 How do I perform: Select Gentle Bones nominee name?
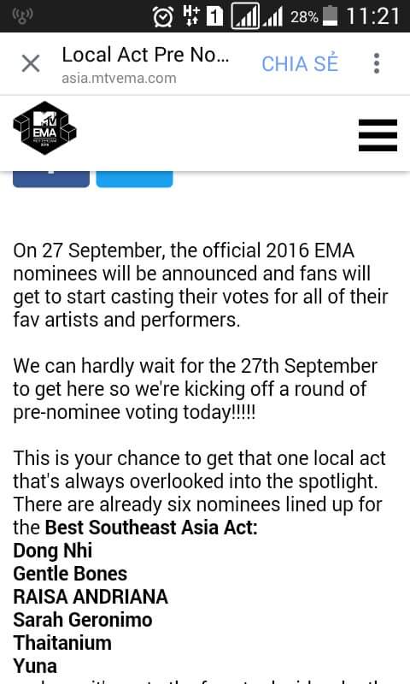pos(70,574)
